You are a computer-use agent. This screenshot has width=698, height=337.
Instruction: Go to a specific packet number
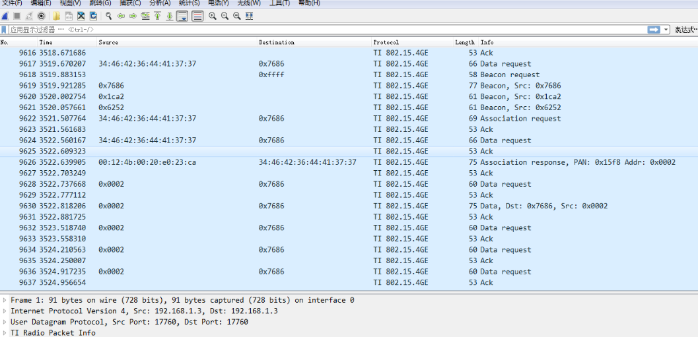pos(145,16)
